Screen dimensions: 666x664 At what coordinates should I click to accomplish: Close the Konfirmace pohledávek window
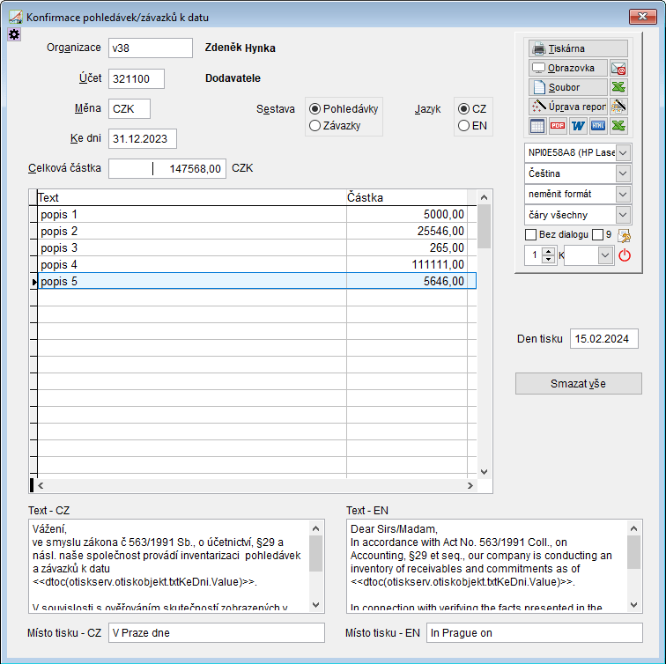(x=642, y=17)
